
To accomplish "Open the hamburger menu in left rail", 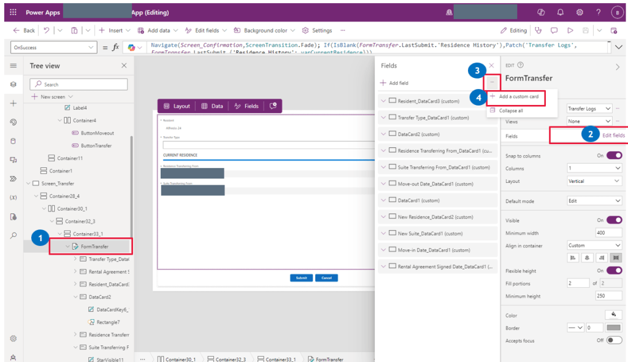I will (13, 66).
